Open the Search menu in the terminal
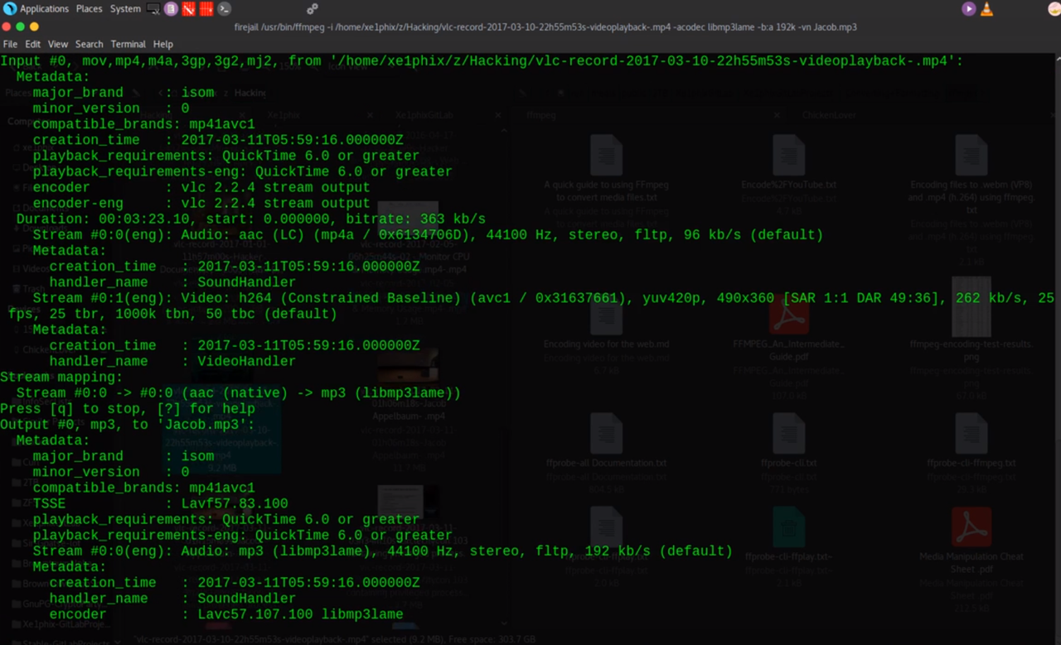Screen dimensions: 1061x645 [89, 44]
